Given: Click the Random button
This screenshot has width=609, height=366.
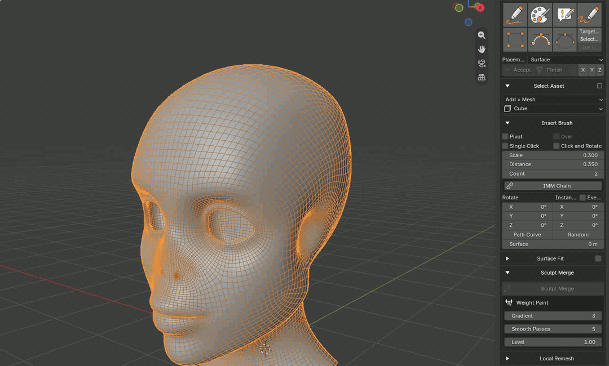Looking at the screenshot, I should pos(579,235).
